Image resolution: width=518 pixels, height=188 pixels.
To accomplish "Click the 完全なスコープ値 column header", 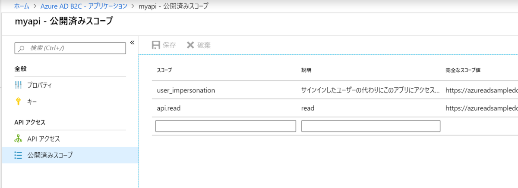I will [x=463, y=70].
